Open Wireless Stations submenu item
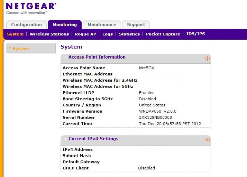 click(x=49, y=34)
